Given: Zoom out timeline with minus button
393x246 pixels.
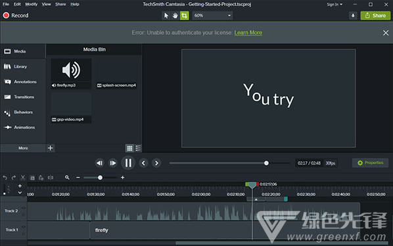Looking at the screenshot, I should click(x=78, y=178).
